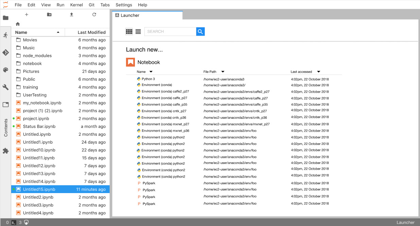Switch launcher to list view
Screen dimensions: 420x226
138,32
